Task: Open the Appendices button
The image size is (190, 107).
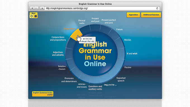Action: [x=133, y=15]
